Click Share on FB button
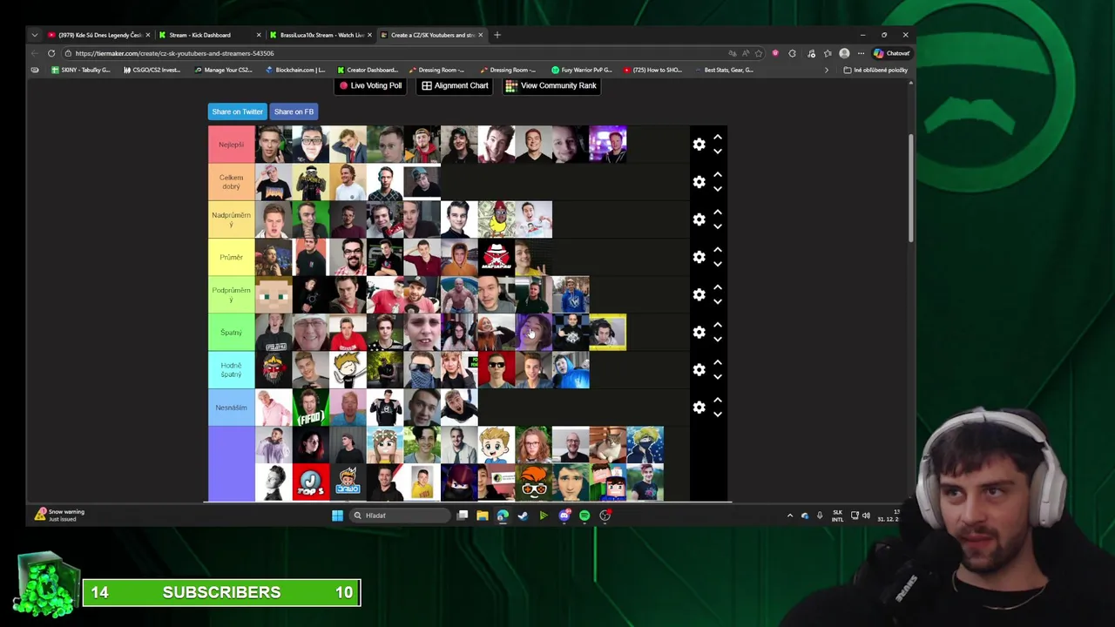 tap(294, 111)
